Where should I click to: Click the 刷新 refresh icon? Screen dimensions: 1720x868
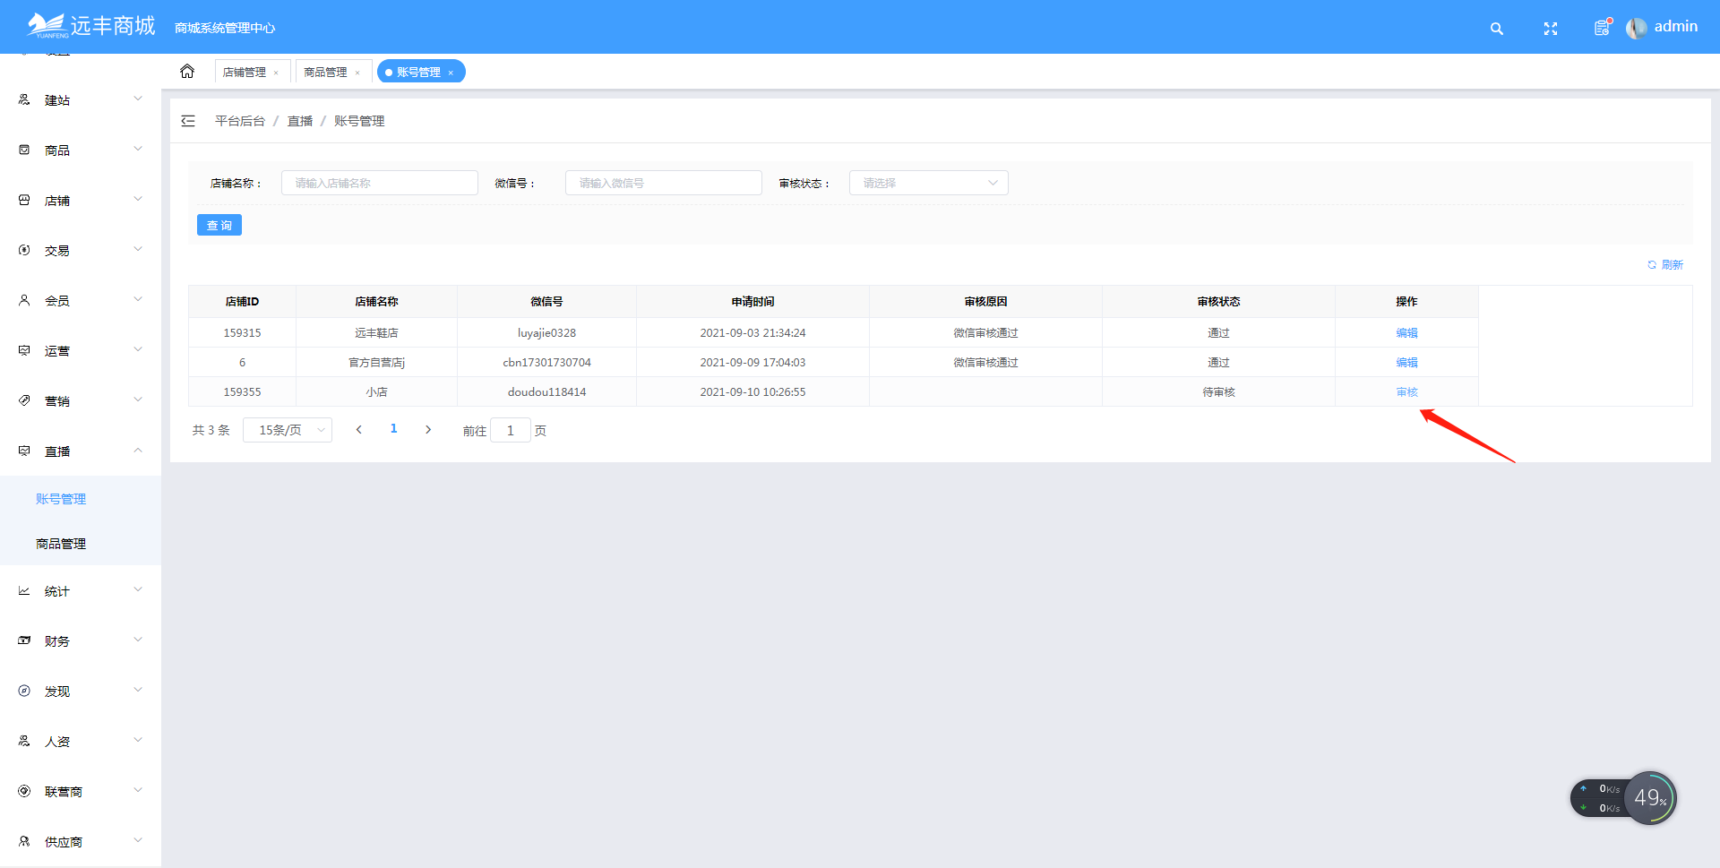coord(1652,265)
